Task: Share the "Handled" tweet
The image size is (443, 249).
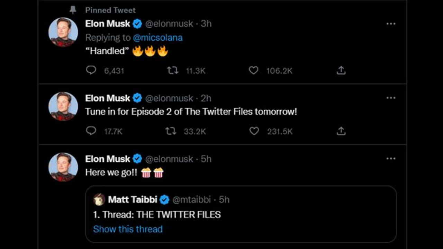Action: tap(341, 70)
